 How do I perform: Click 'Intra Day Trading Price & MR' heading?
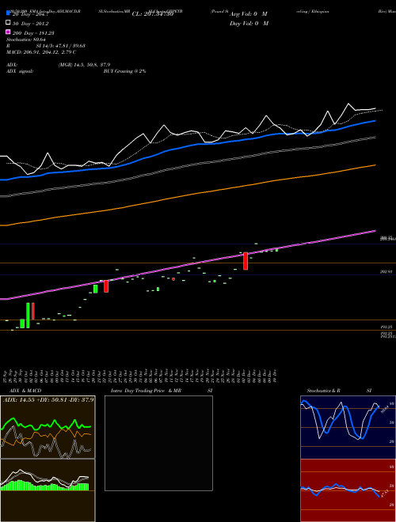click(x=146, y=391)
